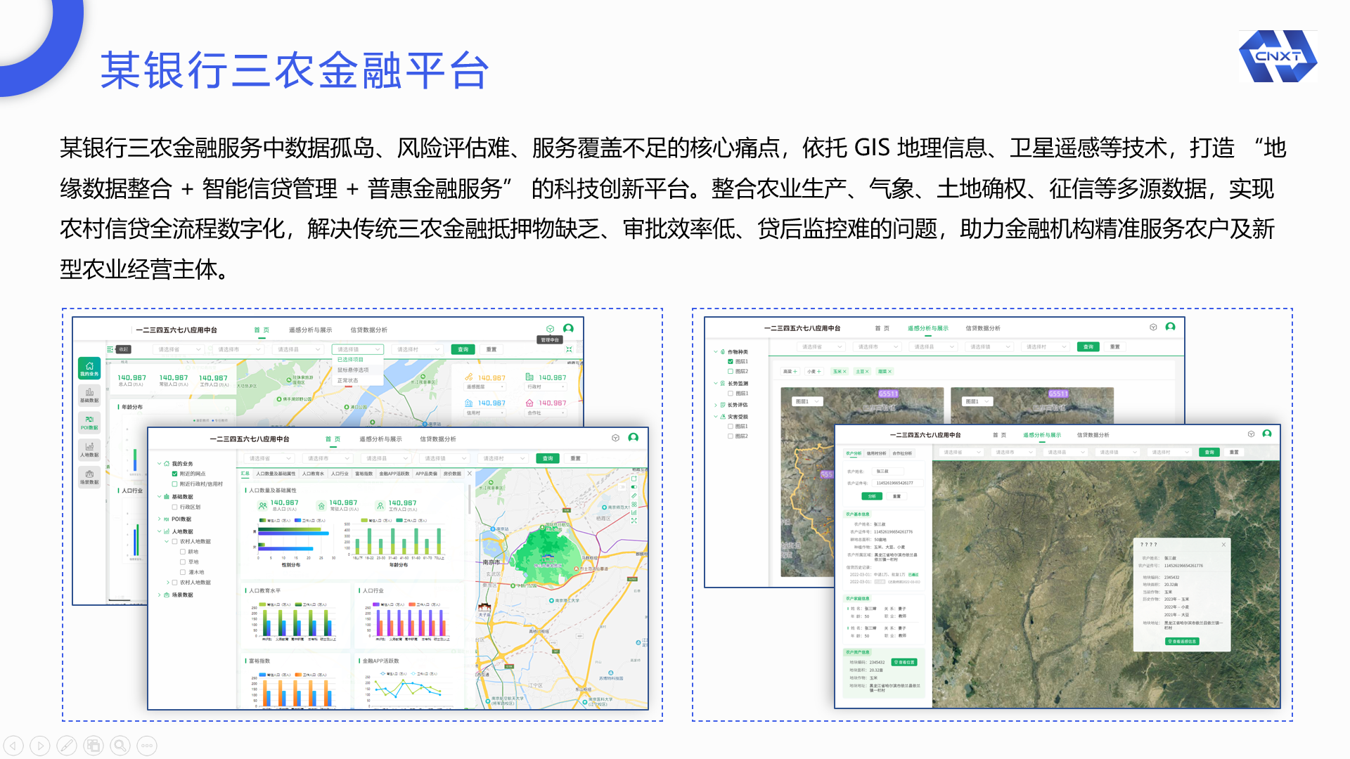The image size is (1350, 759).
Task: Select 我的业务 home icon in green sidebar
Action: click(x=89, y=369)
